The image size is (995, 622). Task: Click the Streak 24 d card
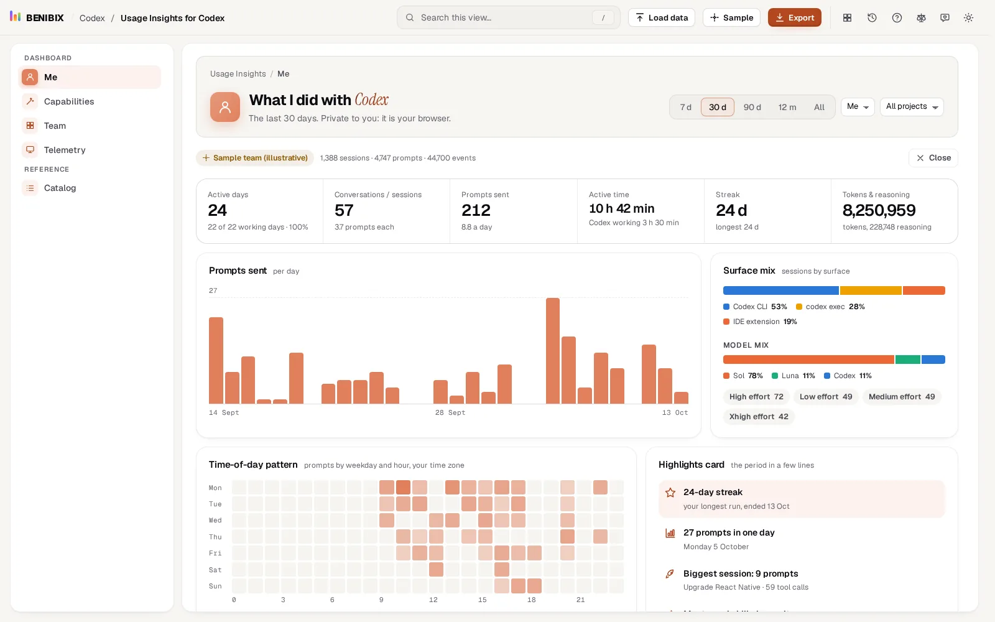tap(767, 211)
